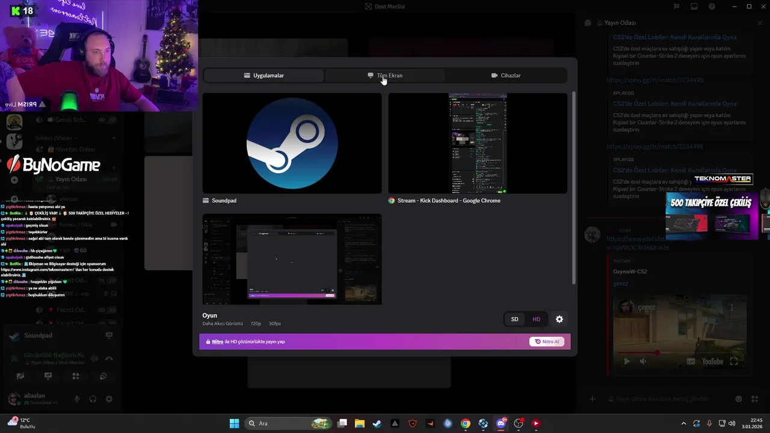This screenshot has width=770, height=433.
Task: Open File Explorer from the taskbar
Action: click(x=360, y=423)
